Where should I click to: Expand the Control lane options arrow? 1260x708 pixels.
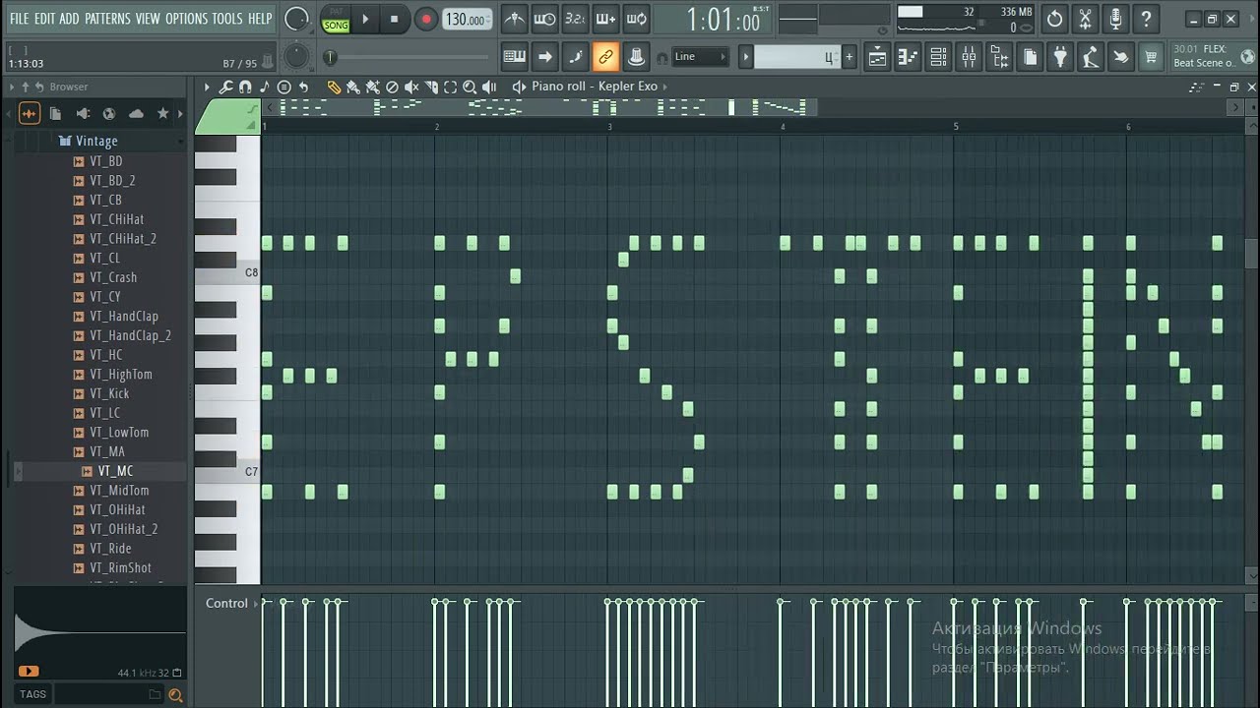tap(256, 604)
